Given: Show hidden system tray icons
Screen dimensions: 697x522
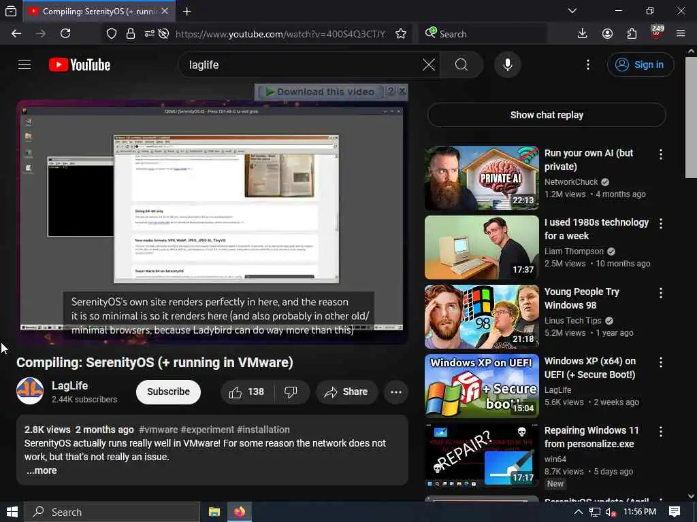Looking at the screenshot, I should [579, 512].
